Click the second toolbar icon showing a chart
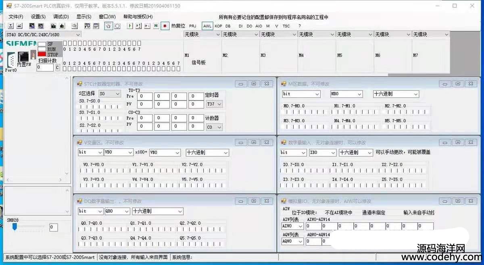Viewport: 484px width, 265px height. 20,26
